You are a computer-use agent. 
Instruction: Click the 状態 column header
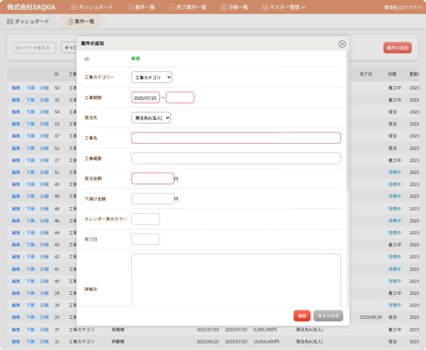coord(392,74)
